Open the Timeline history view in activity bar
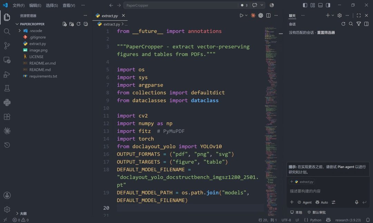The height and width of the screenshot is (223, 373). 7,145
